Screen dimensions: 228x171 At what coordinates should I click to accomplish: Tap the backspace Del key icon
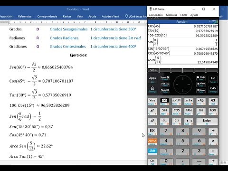[x=213, y=102]
